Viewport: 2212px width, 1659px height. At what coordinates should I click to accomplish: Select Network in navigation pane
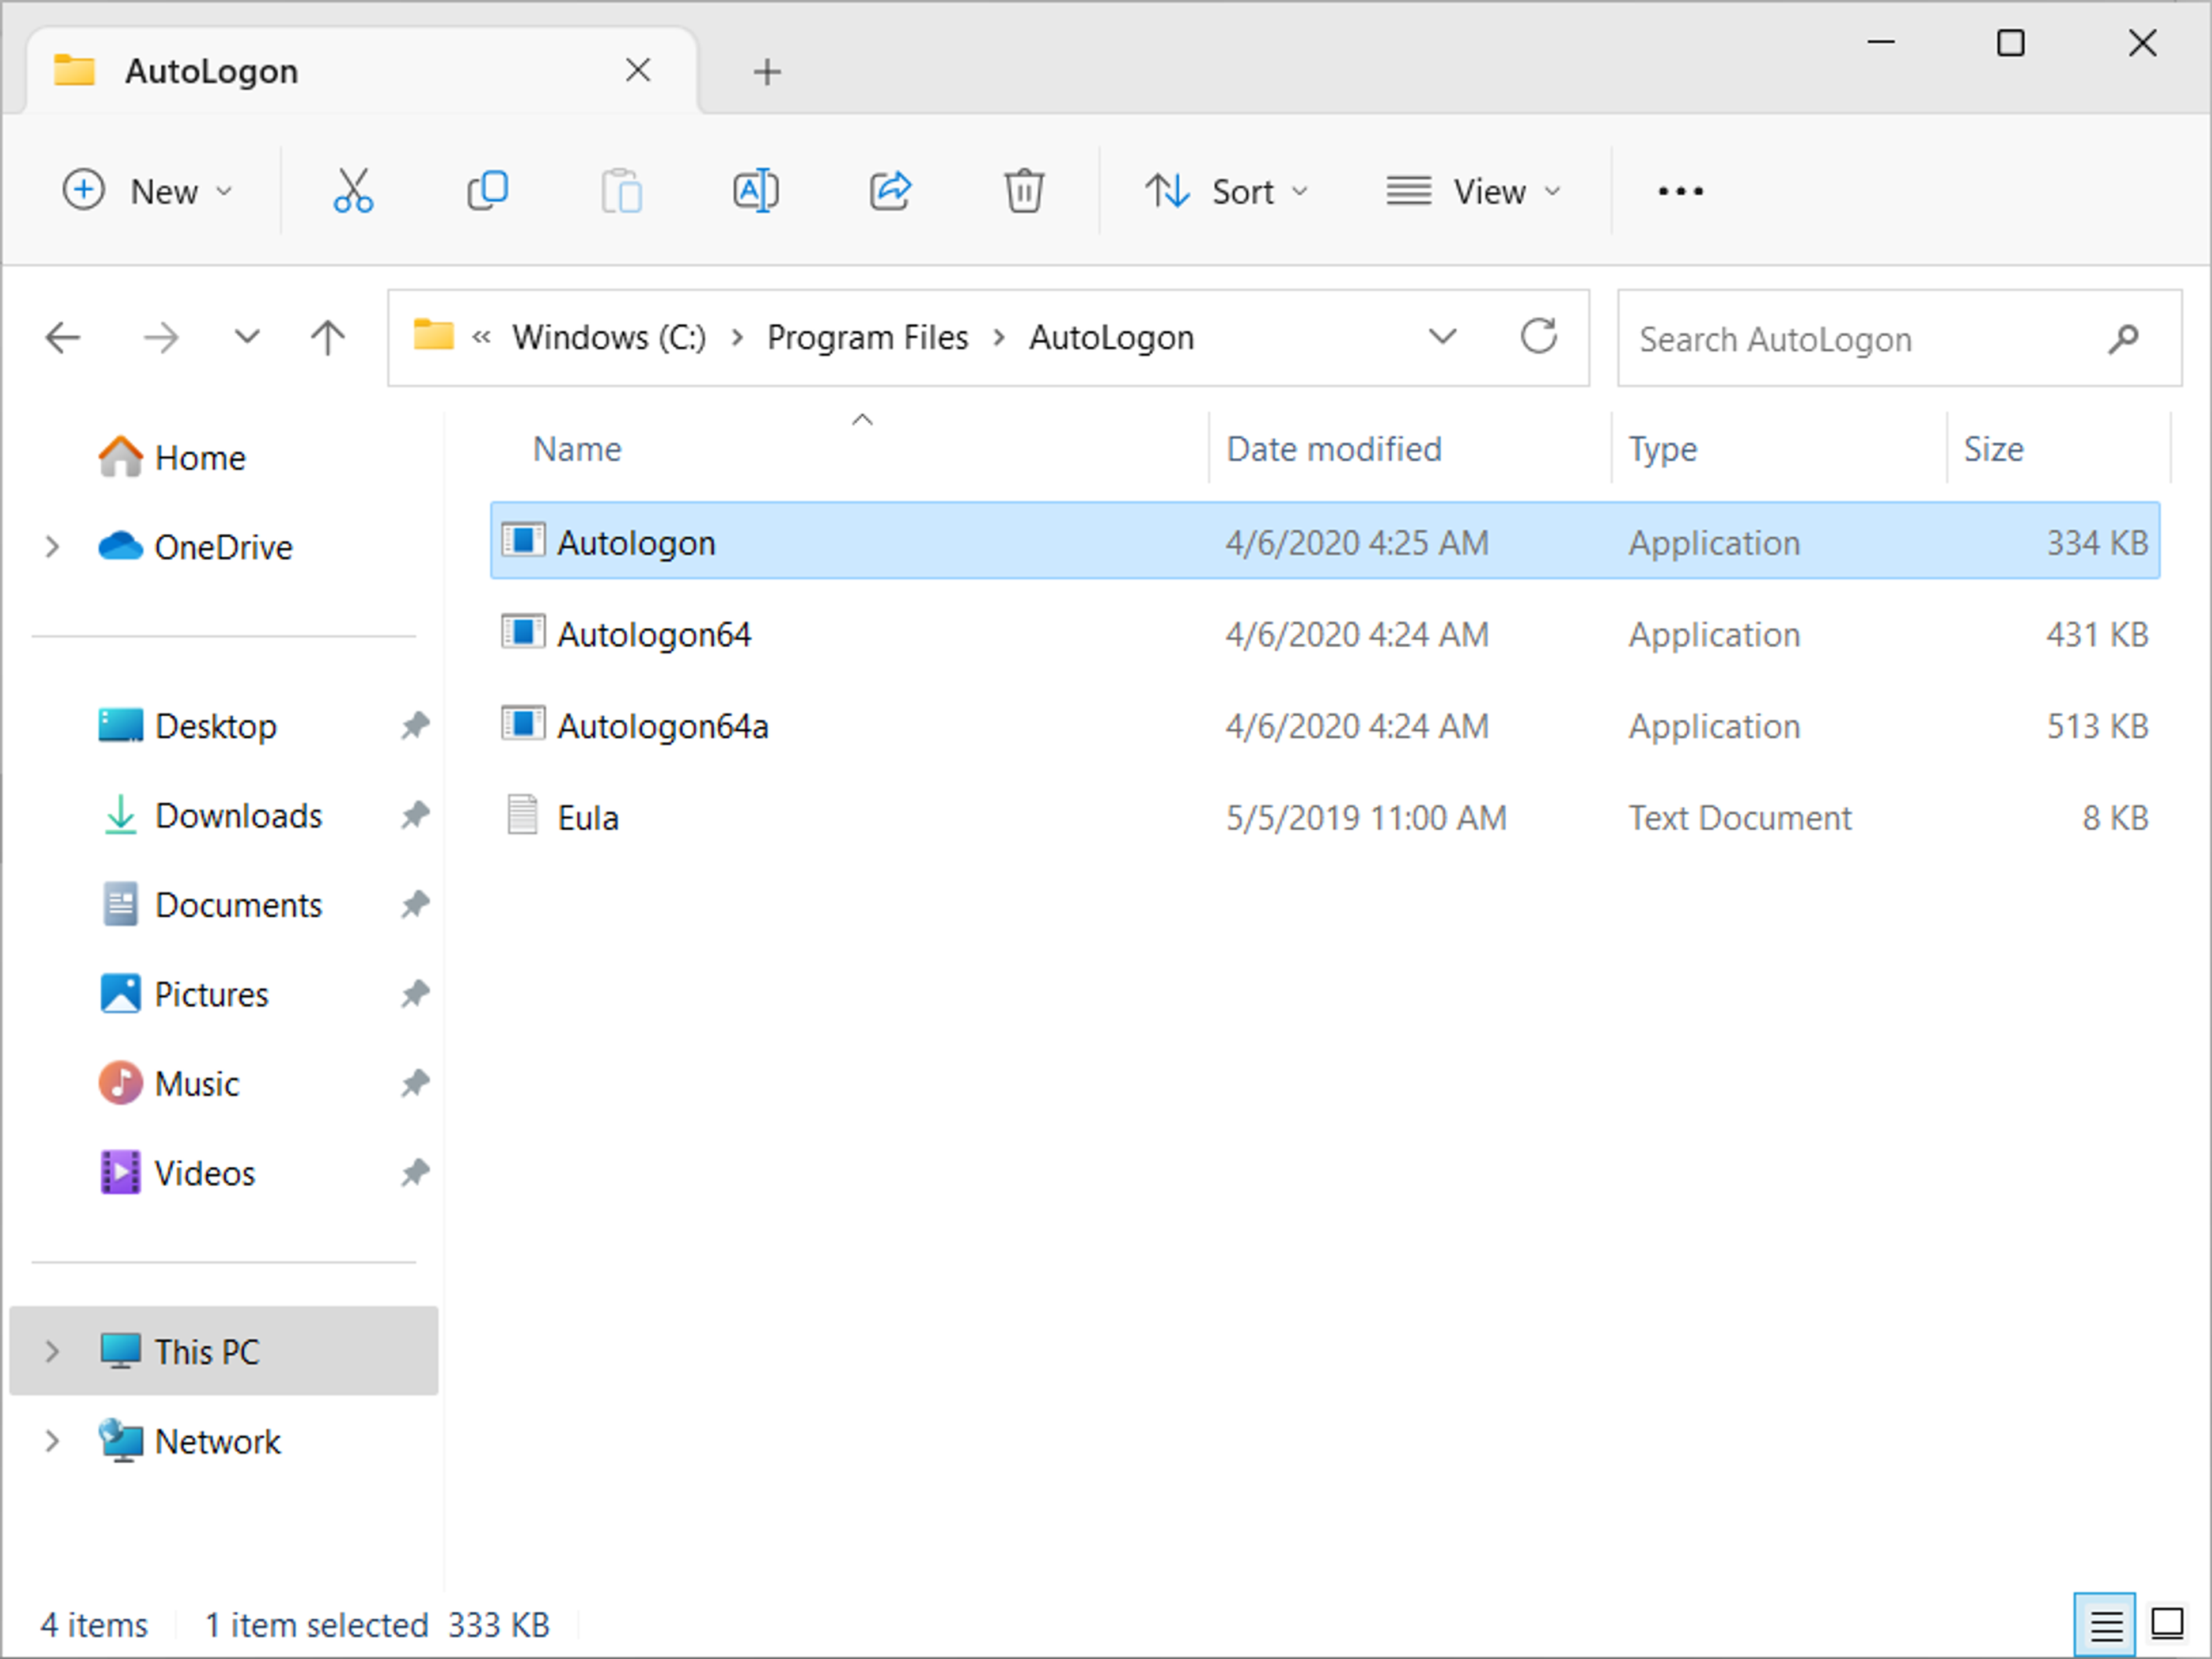click(190, 1441)
